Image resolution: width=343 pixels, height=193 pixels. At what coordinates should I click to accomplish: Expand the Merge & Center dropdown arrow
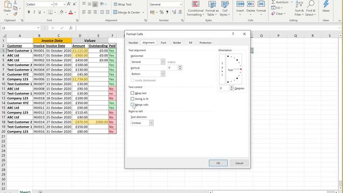(143, 12)
